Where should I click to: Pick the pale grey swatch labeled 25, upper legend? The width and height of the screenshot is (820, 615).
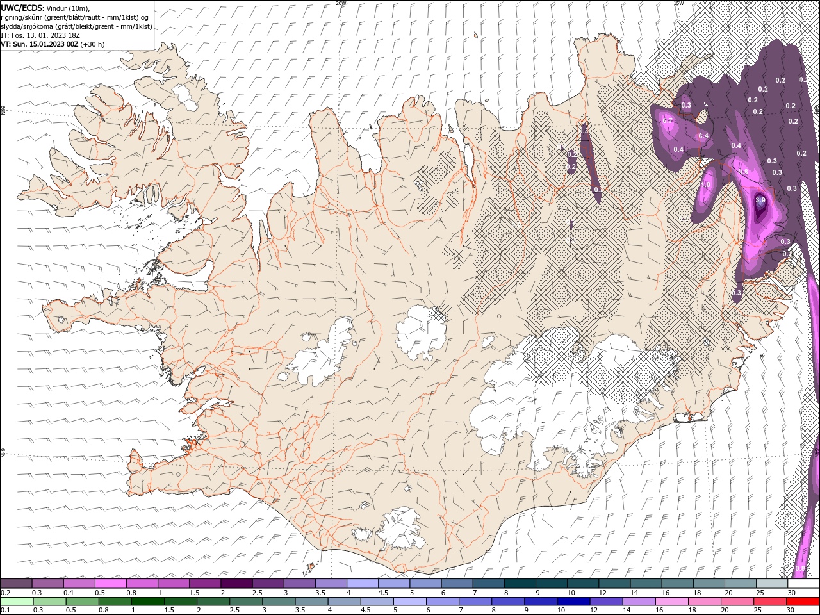tap(773, 583)
